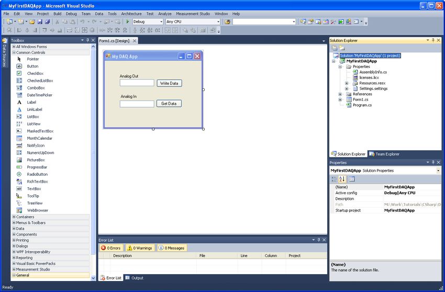The width and height of the screenshot is (445, 292).
Task: Toggle auto-hide pushpin on Properties panel
Action: (x=433, y=162)
